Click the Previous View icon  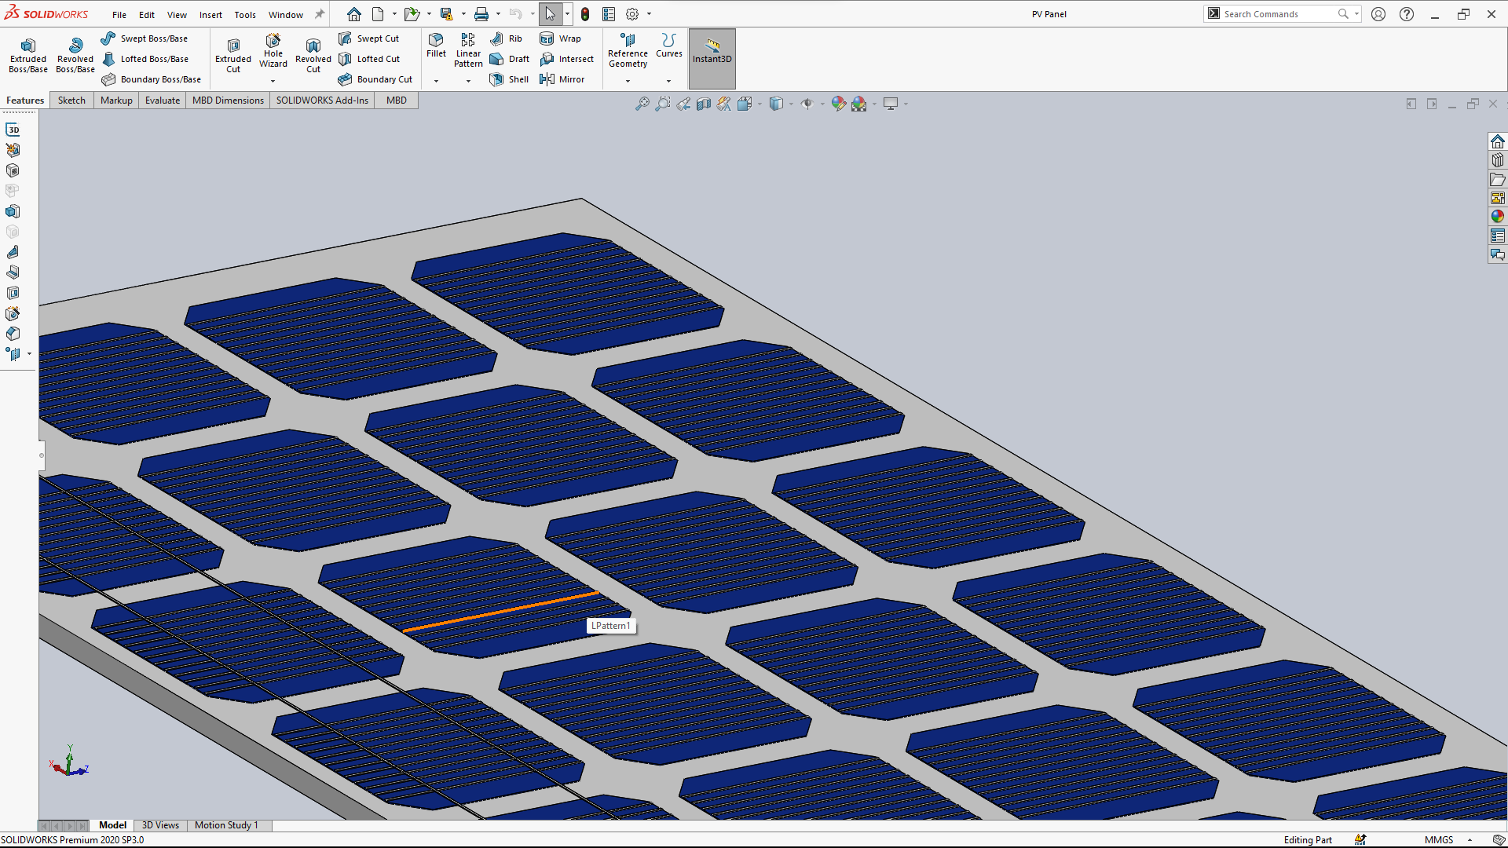pyautogui.click(x=683, y=104)
